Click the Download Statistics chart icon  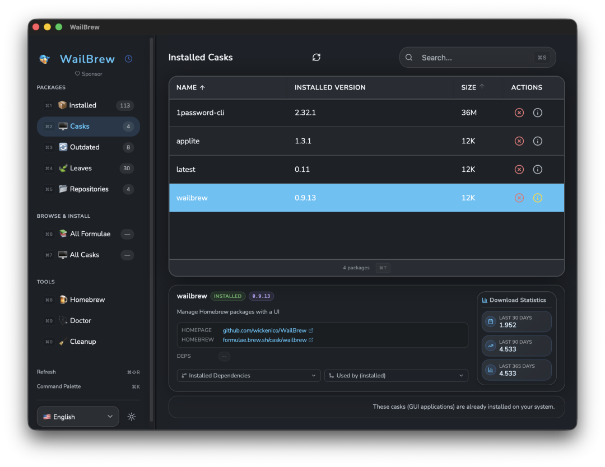coord(485,300)
